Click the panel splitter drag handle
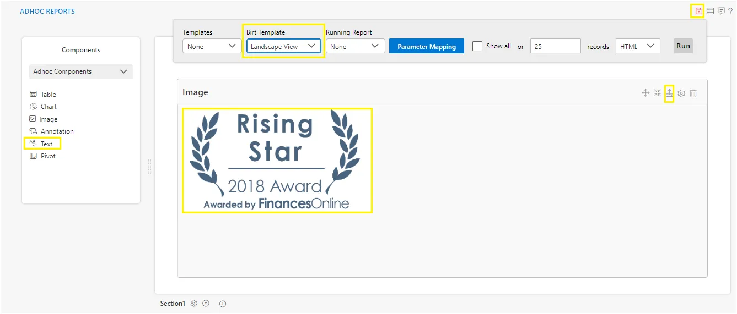 pos(149,167)
